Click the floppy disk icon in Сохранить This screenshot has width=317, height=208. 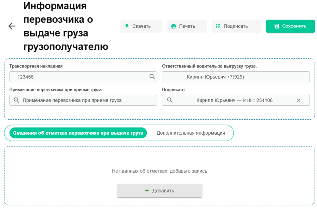click(277, 26)
